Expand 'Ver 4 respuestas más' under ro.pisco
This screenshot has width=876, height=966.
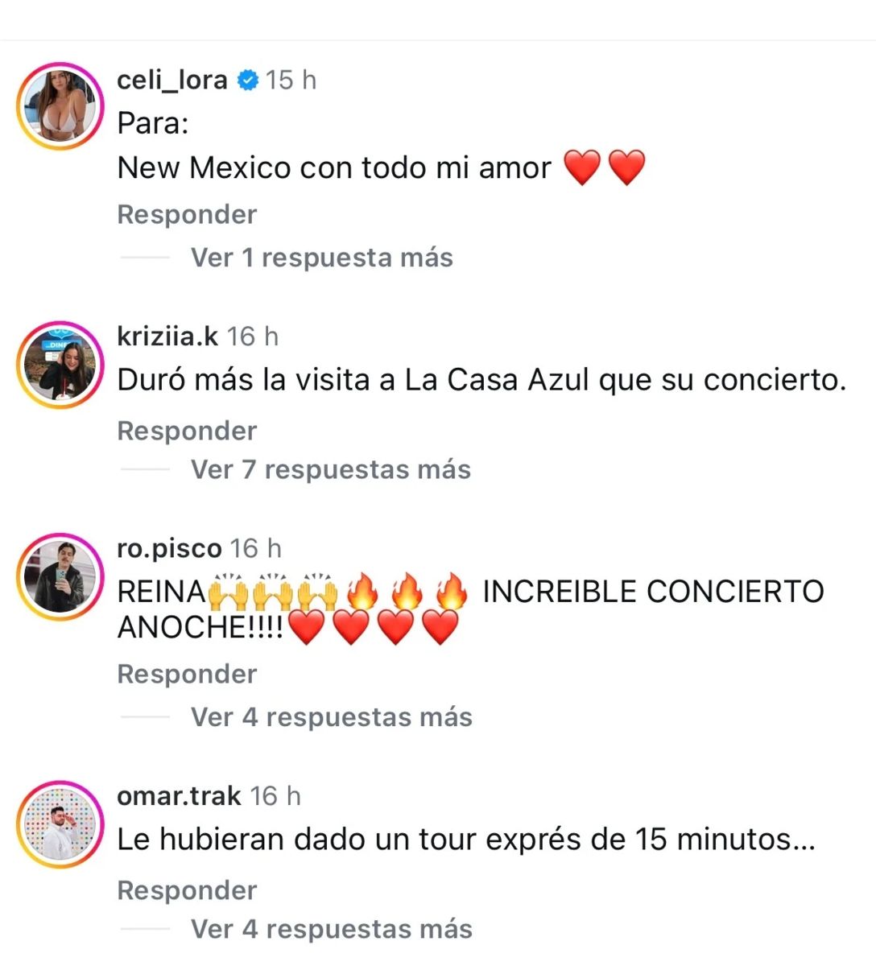pos(331,717)
